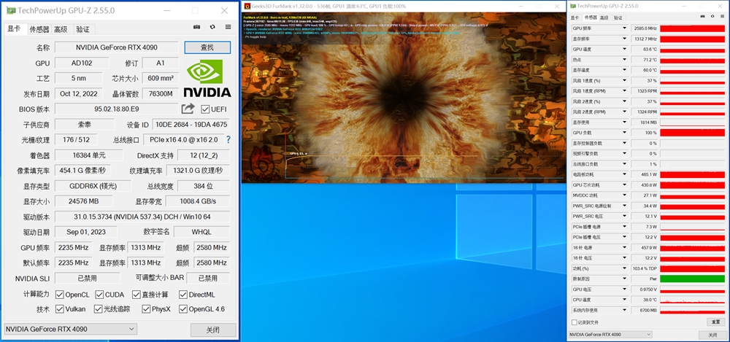
Task: Click the CPU 温度 sensor graph
Action: 692,300
